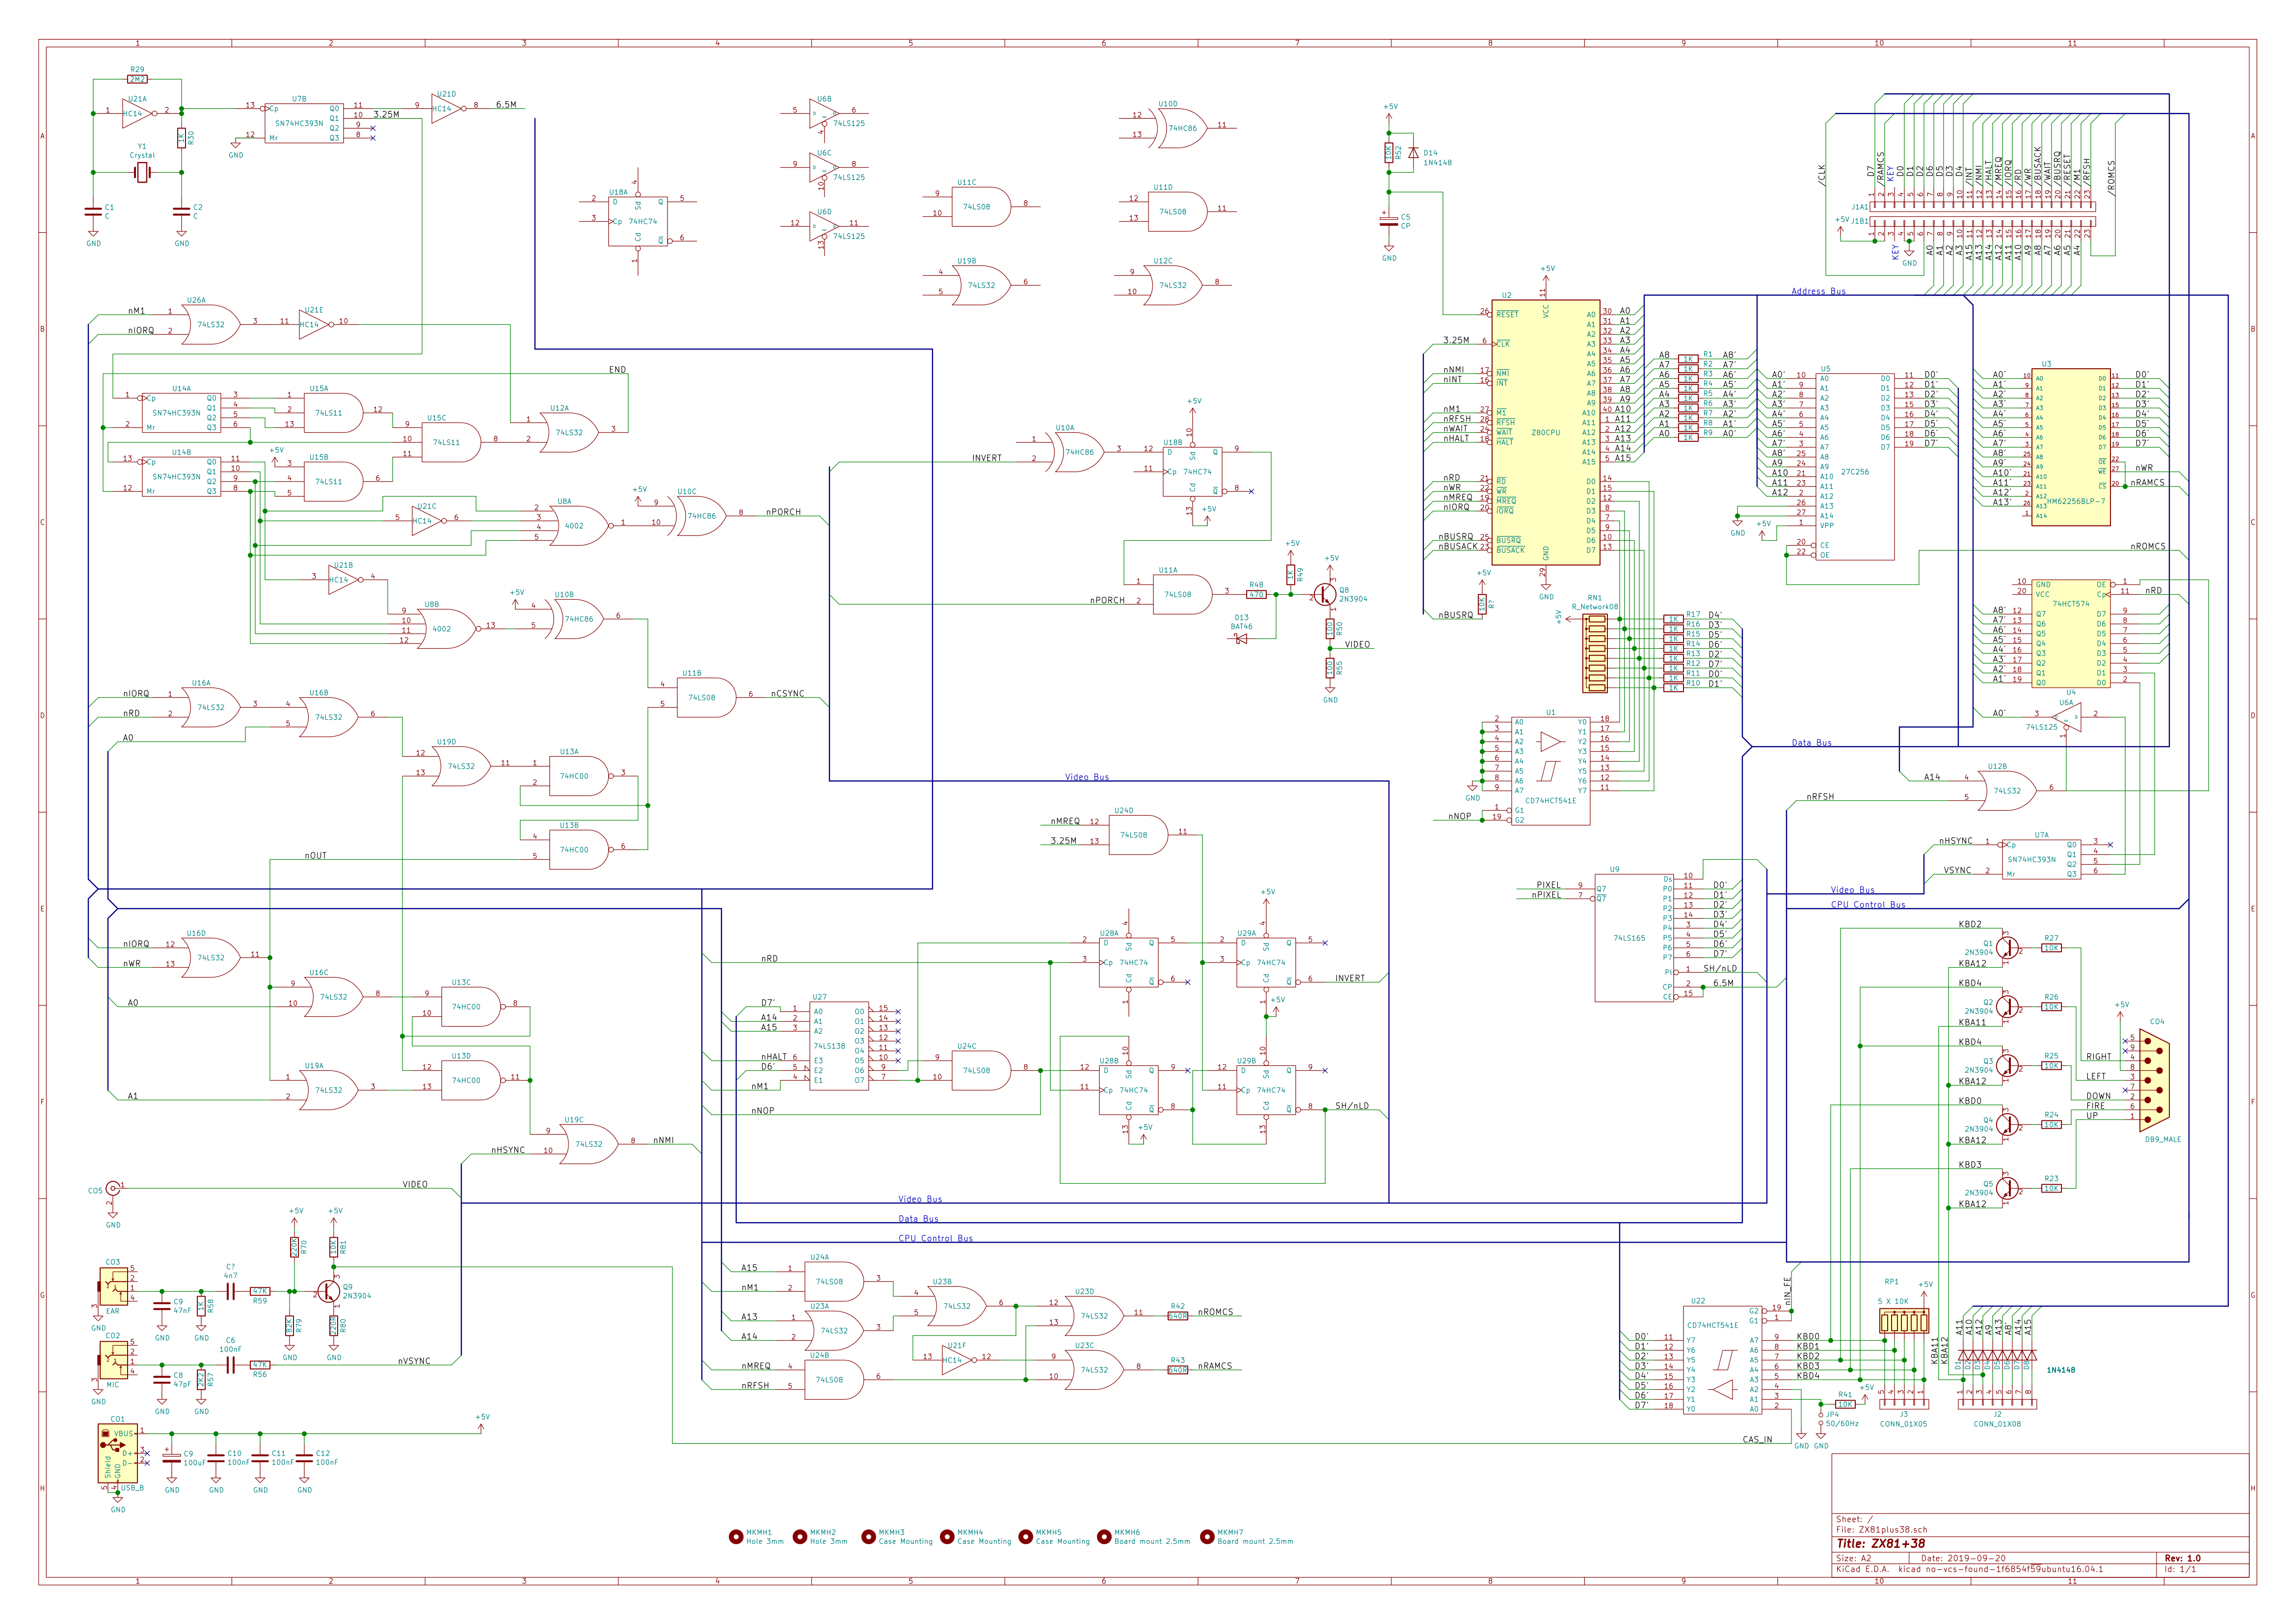The image size is (2296, 1624).
Task: Select the D14 1N4148 diode symbol
Action: 1413,153
